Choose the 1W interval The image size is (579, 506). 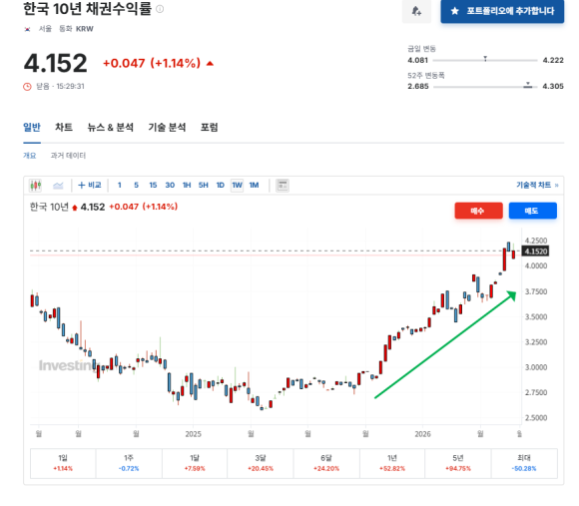(237, 185)
